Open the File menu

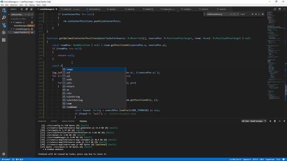[2, 5]
